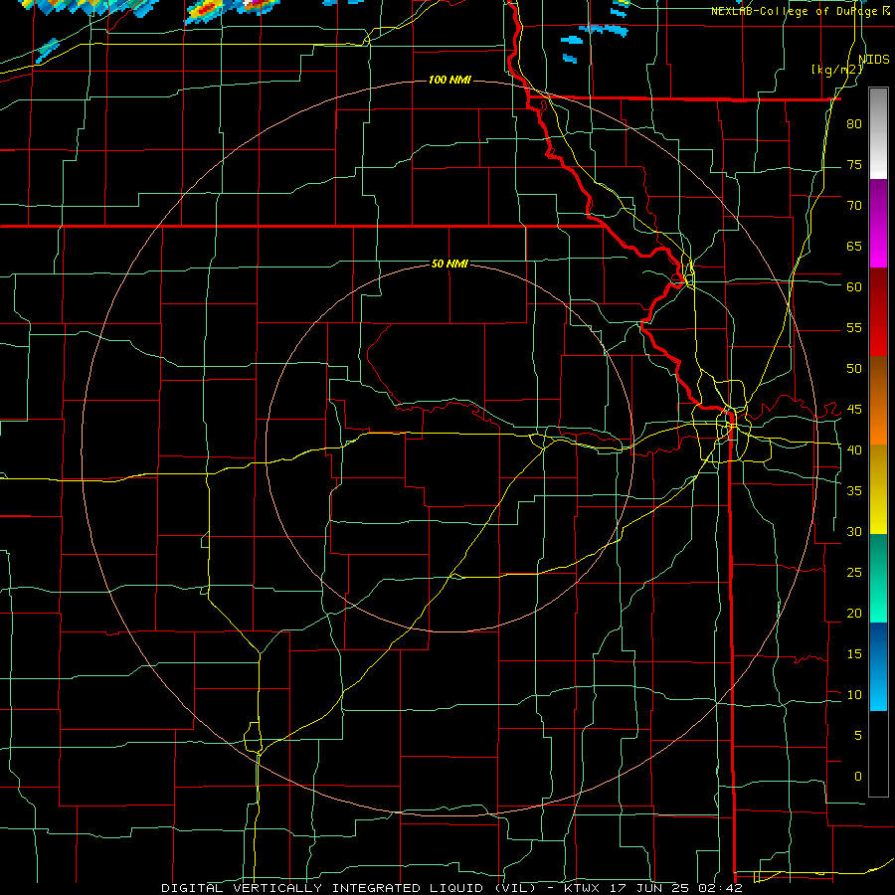This screenshot has width=895, height=895.
Task: Click the 75 value on the VIL scale
Action: pos(854,164)
